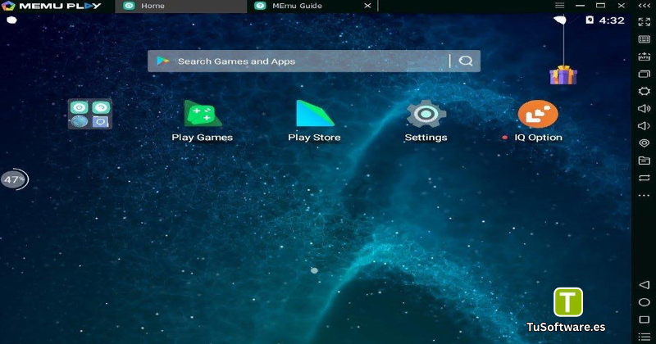This screenshot has width=656, height=344.
Task: Maximize the MEmu Play window
Action: (601, 6)
